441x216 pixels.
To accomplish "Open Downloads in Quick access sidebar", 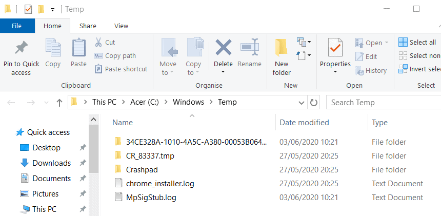I will click(x=51, y=163).
